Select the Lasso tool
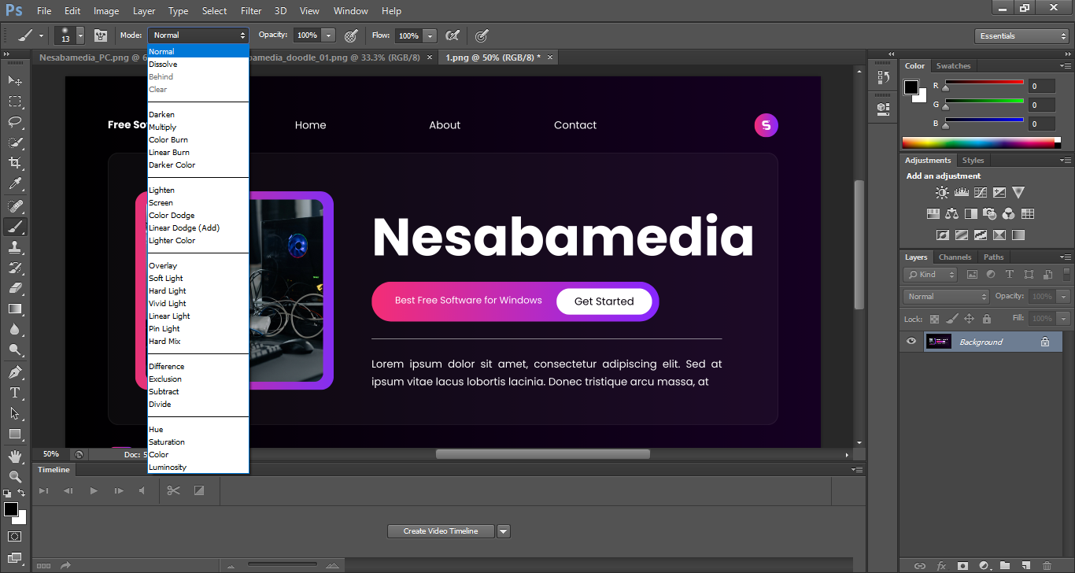1075x573 pixels. tap(15, 122)
